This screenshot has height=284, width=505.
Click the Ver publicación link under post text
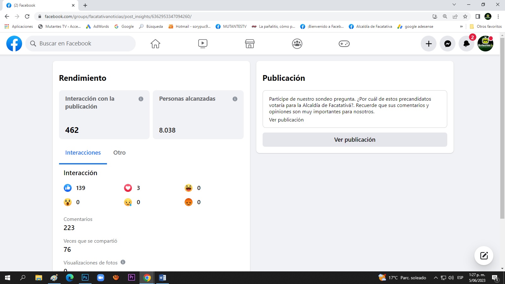[x=286, y=120]
